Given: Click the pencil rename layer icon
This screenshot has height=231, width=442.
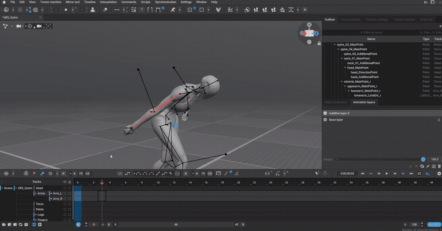Looking at the screenshot, I should [428, 166].
